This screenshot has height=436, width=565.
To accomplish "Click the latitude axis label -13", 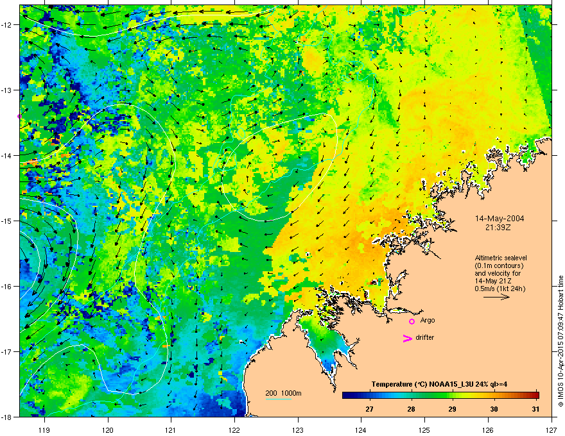I will point(7,90).
